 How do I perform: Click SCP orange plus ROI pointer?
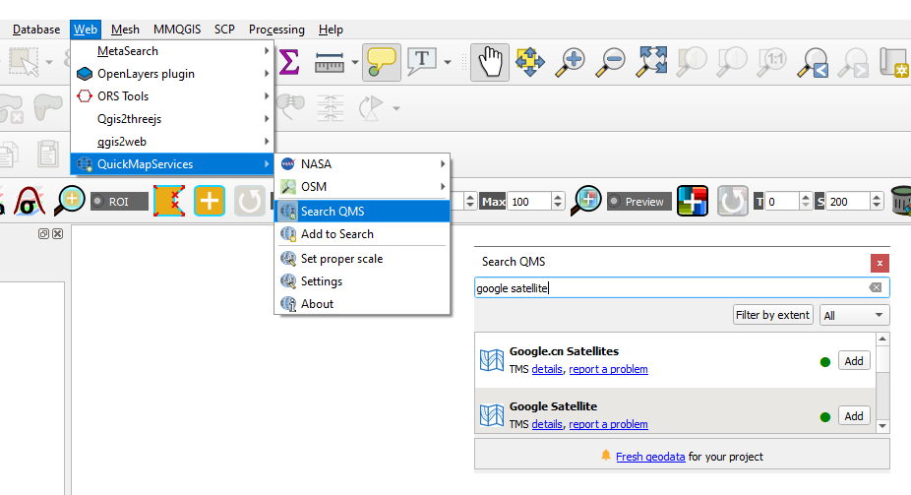210,201
